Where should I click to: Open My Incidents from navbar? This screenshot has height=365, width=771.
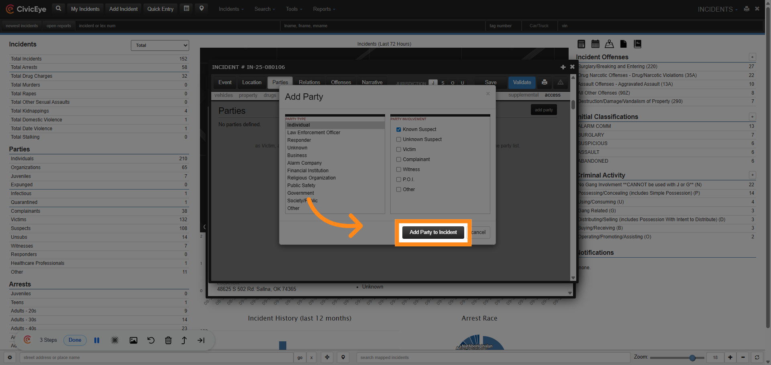coord(85,9)
